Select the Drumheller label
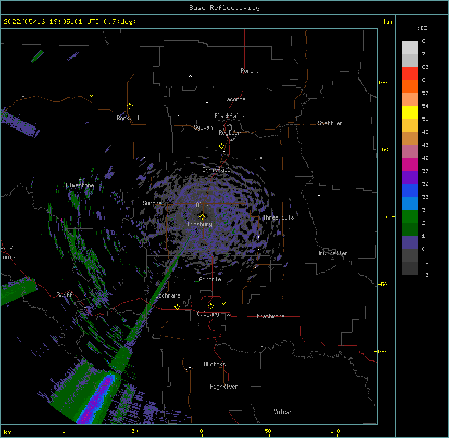 tap(332, 253)
